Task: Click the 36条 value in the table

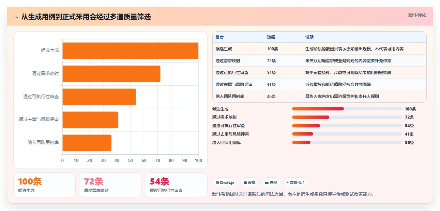Action: 272,96
